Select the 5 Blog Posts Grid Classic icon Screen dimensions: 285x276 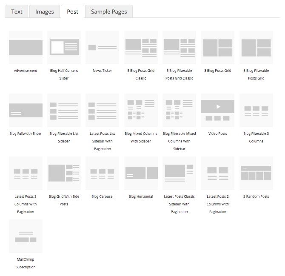[141, 47]
